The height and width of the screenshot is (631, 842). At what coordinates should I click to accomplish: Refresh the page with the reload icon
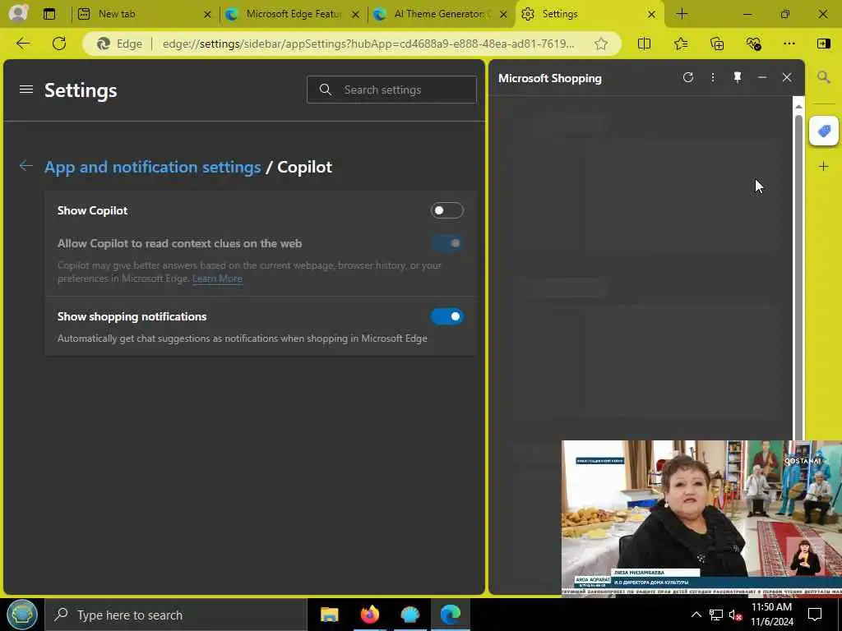tap(59, 44)
